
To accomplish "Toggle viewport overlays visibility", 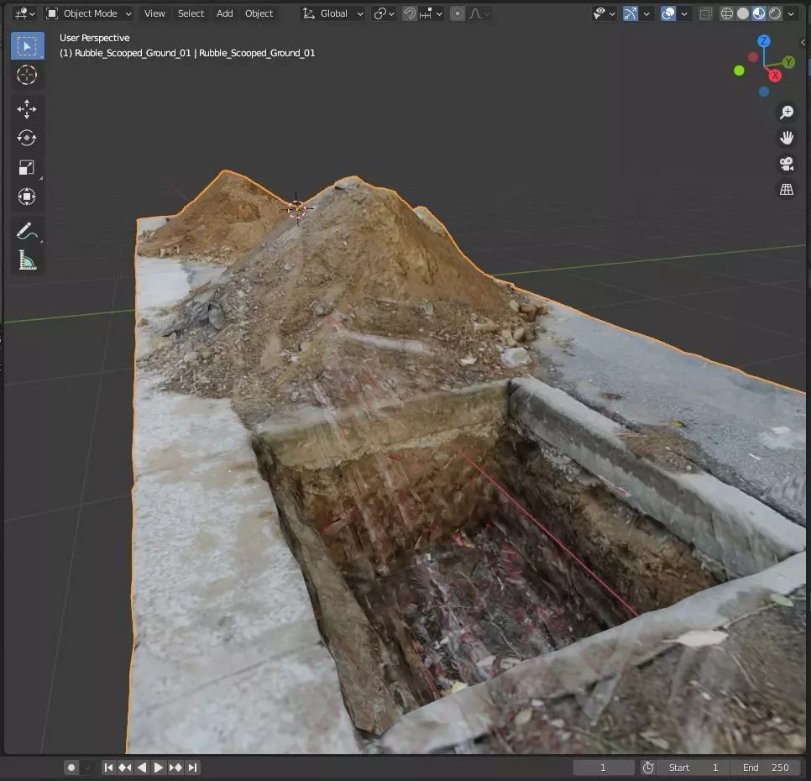I will (x=667, y=13).
